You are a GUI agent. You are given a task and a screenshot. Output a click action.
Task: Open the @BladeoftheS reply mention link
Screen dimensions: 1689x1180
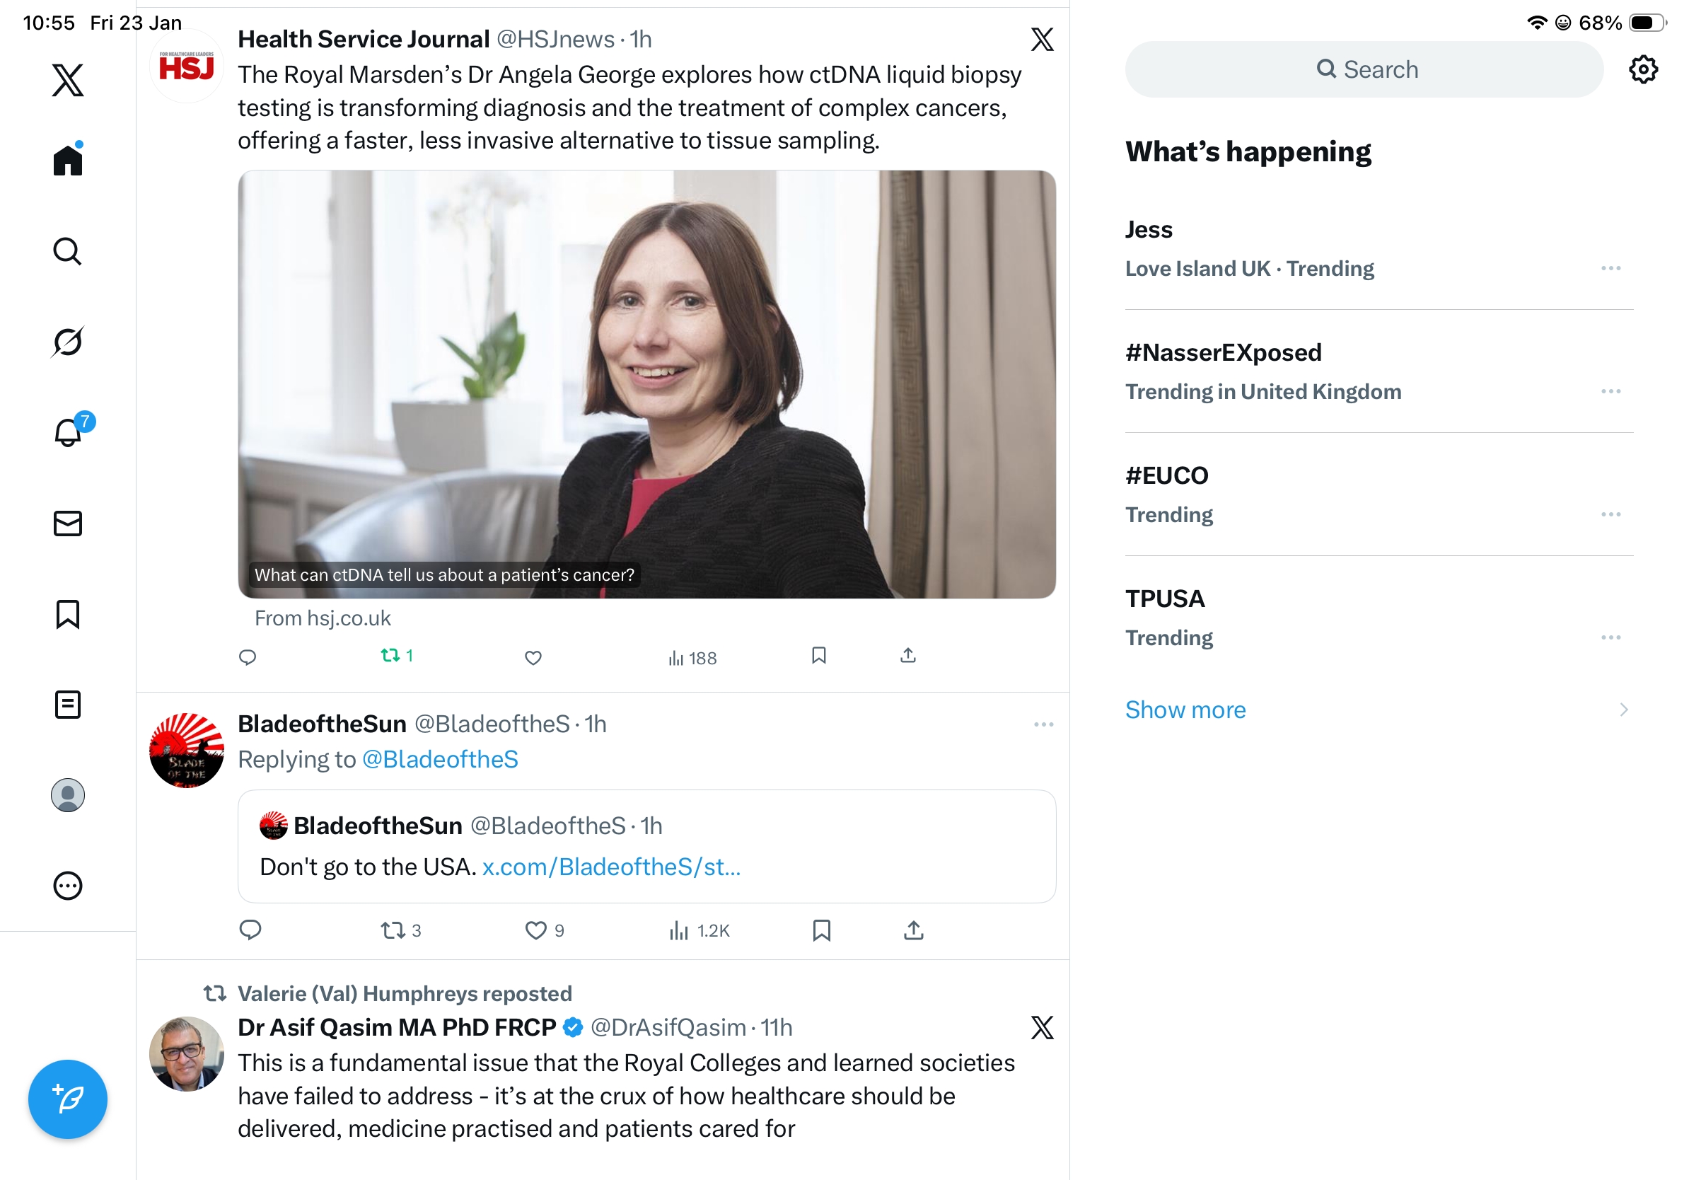[x=440, y=758]
